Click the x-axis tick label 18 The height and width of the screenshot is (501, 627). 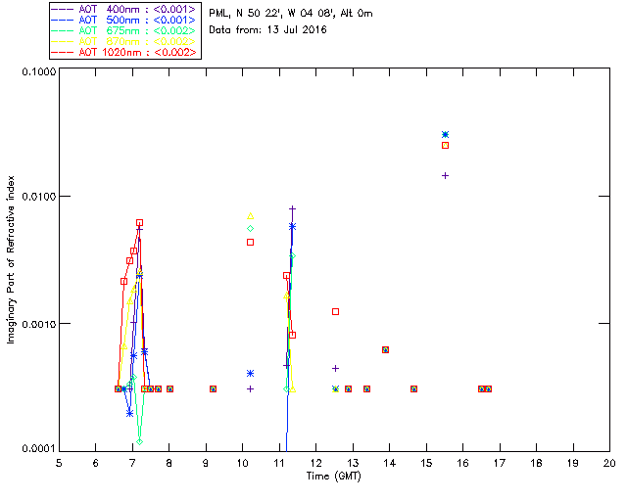coord(536,463)
